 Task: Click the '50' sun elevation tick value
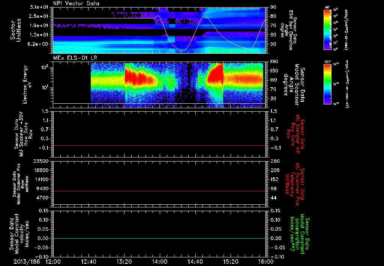(x=273, y=44)
